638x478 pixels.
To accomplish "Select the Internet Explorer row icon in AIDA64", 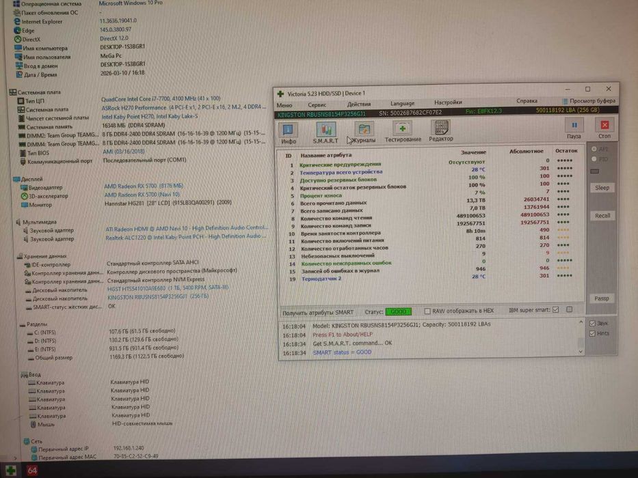I will [17, 22].
